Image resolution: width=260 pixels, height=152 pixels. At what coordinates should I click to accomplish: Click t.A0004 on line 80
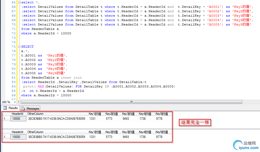coord(28,69)
